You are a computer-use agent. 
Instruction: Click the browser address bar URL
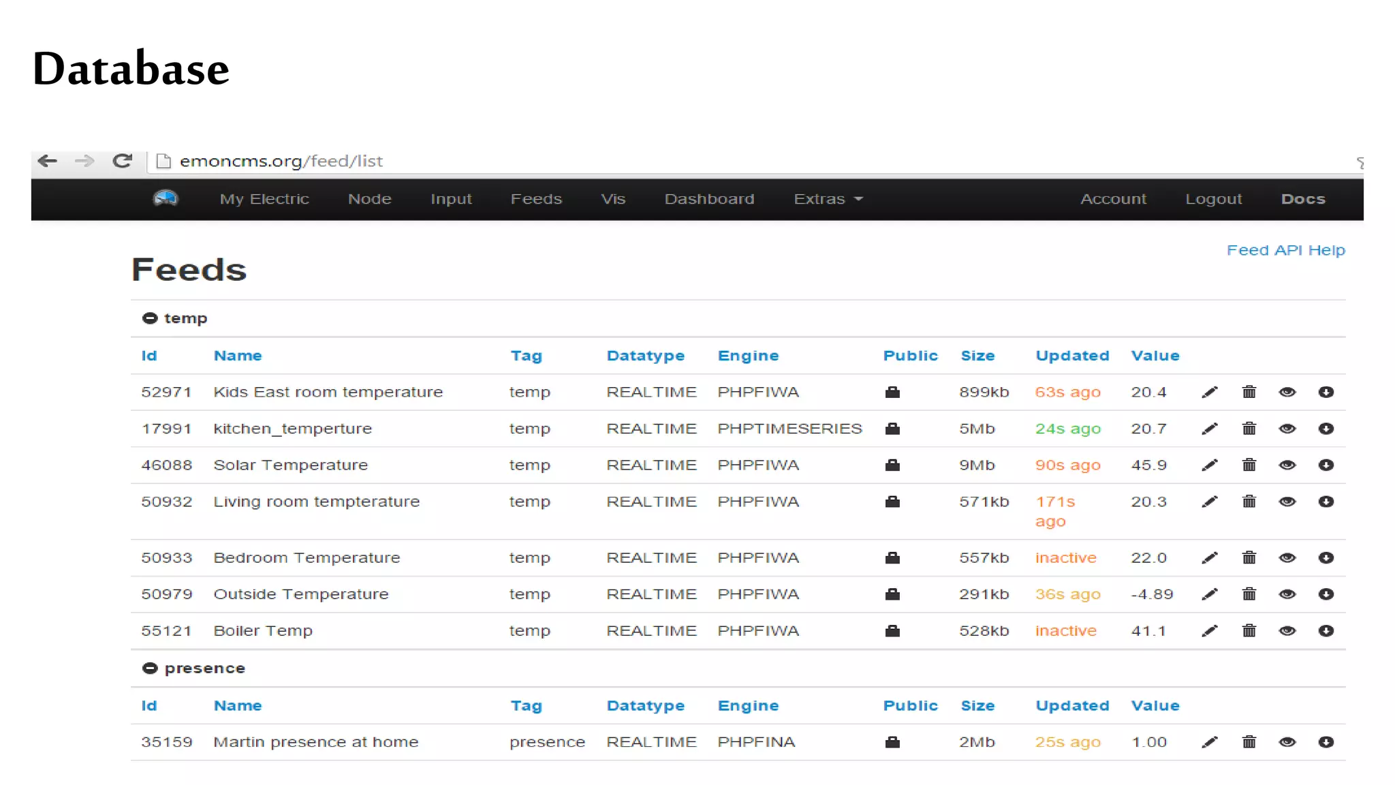[x=281, y=161]
